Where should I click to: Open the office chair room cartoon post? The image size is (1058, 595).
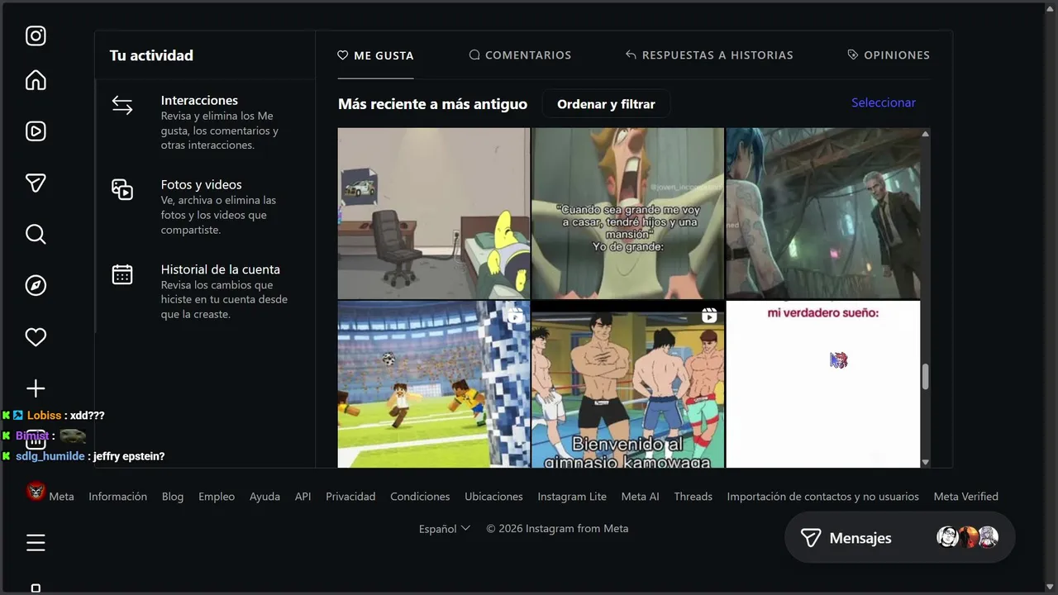[434, 213]
